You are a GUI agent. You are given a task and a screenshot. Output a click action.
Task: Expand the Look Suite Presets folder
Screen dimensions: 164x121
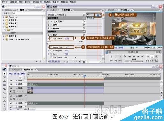(x=4, y=39)
